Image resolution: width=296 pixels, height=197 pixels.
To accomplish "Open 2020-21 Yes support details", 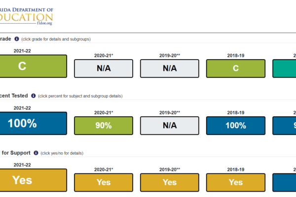I will pos(104,183).
